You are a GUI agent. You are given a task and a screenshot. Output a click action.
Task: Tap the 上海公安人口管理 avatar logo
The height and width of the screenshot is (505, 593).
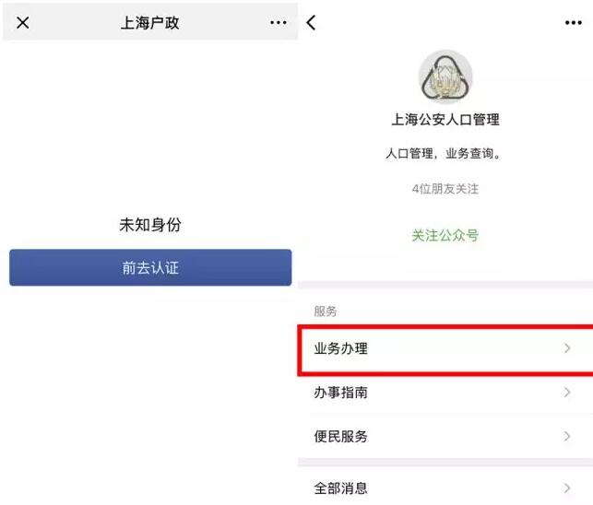(x=445, y=77)
